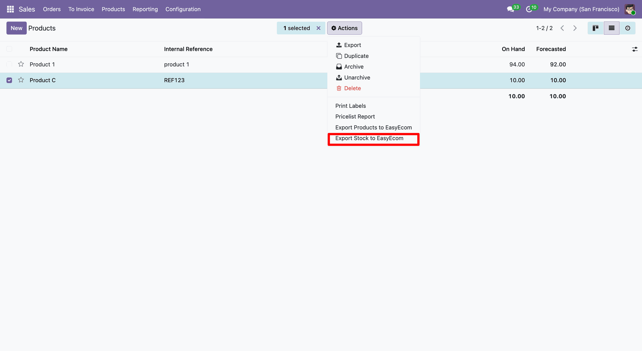Switch to Activity view
Viewport: 642px width, 351px height.
coord(628,28)
